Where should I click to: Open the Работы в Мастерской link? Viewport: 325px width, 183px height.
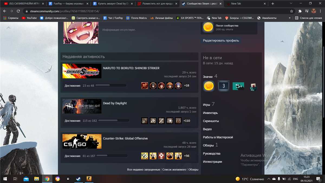click(x=218, y=137)
